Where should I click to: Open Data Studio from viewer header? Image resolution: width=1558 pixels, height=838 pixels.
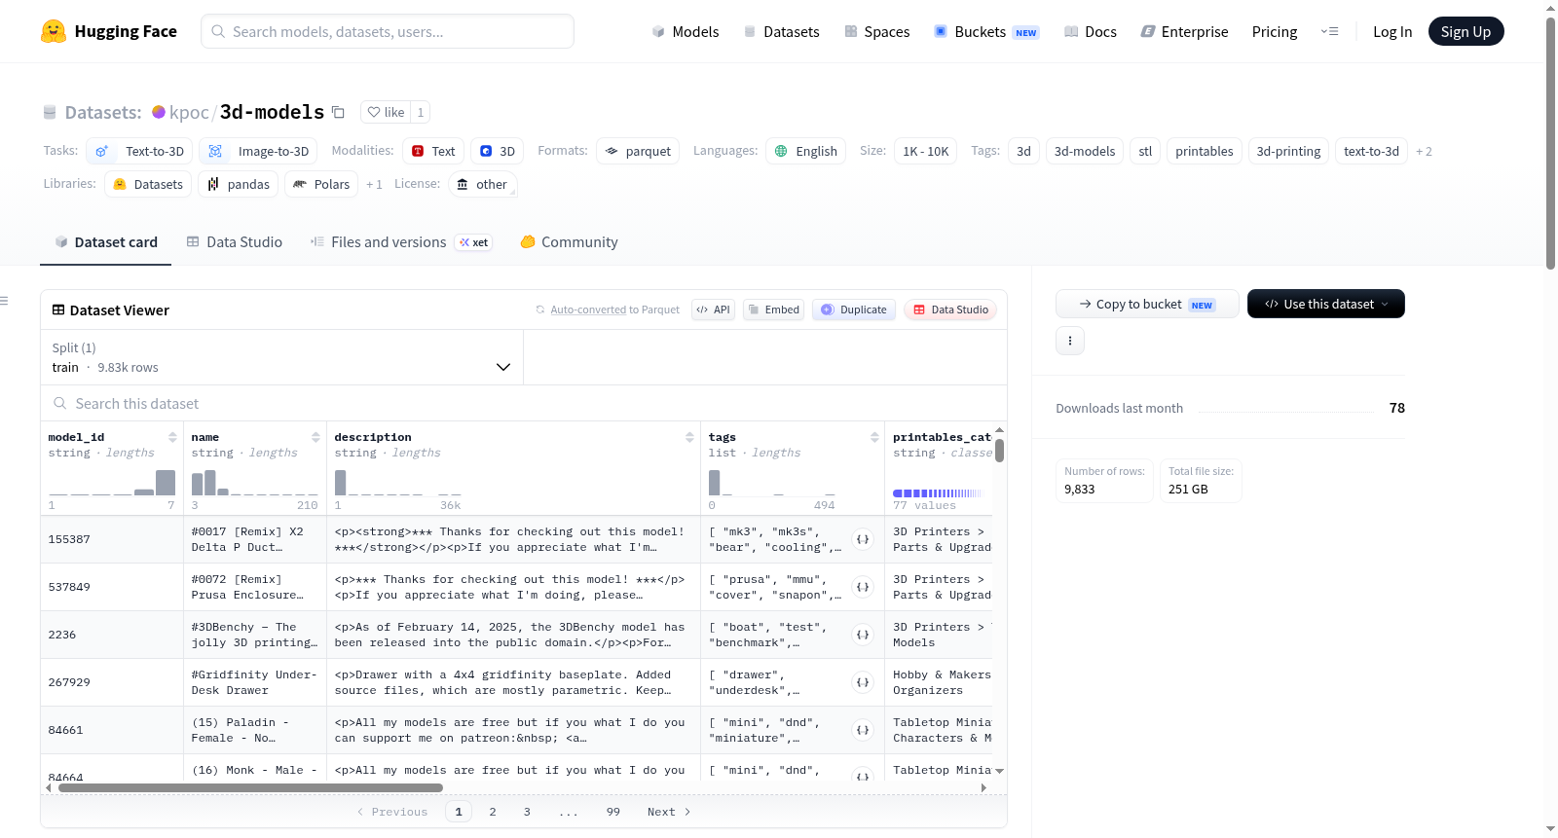[x=950, y=310]
